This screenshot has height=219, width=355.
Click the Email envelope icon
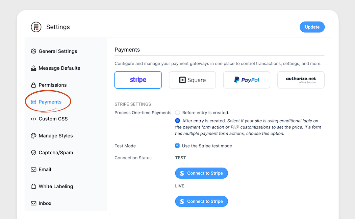pos(33,169)
